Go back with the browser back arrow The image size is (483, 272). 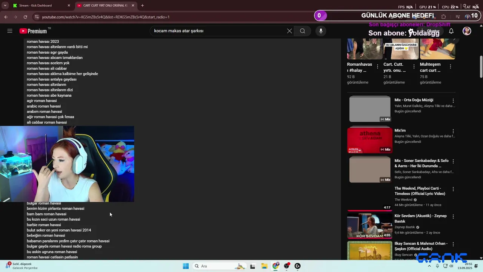click(6, 17)
